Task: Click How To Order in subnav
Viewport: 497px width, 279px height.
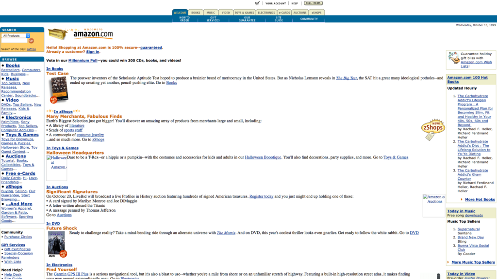Action: 184,19
